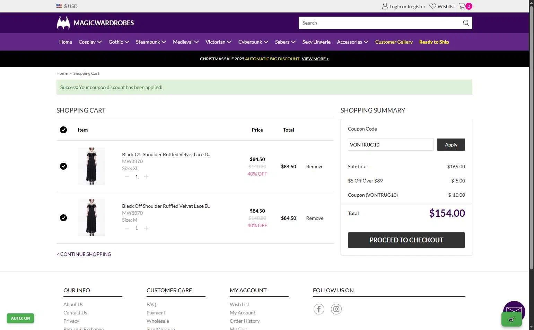Open the Wish List footer link

click(x=239, y=304)
